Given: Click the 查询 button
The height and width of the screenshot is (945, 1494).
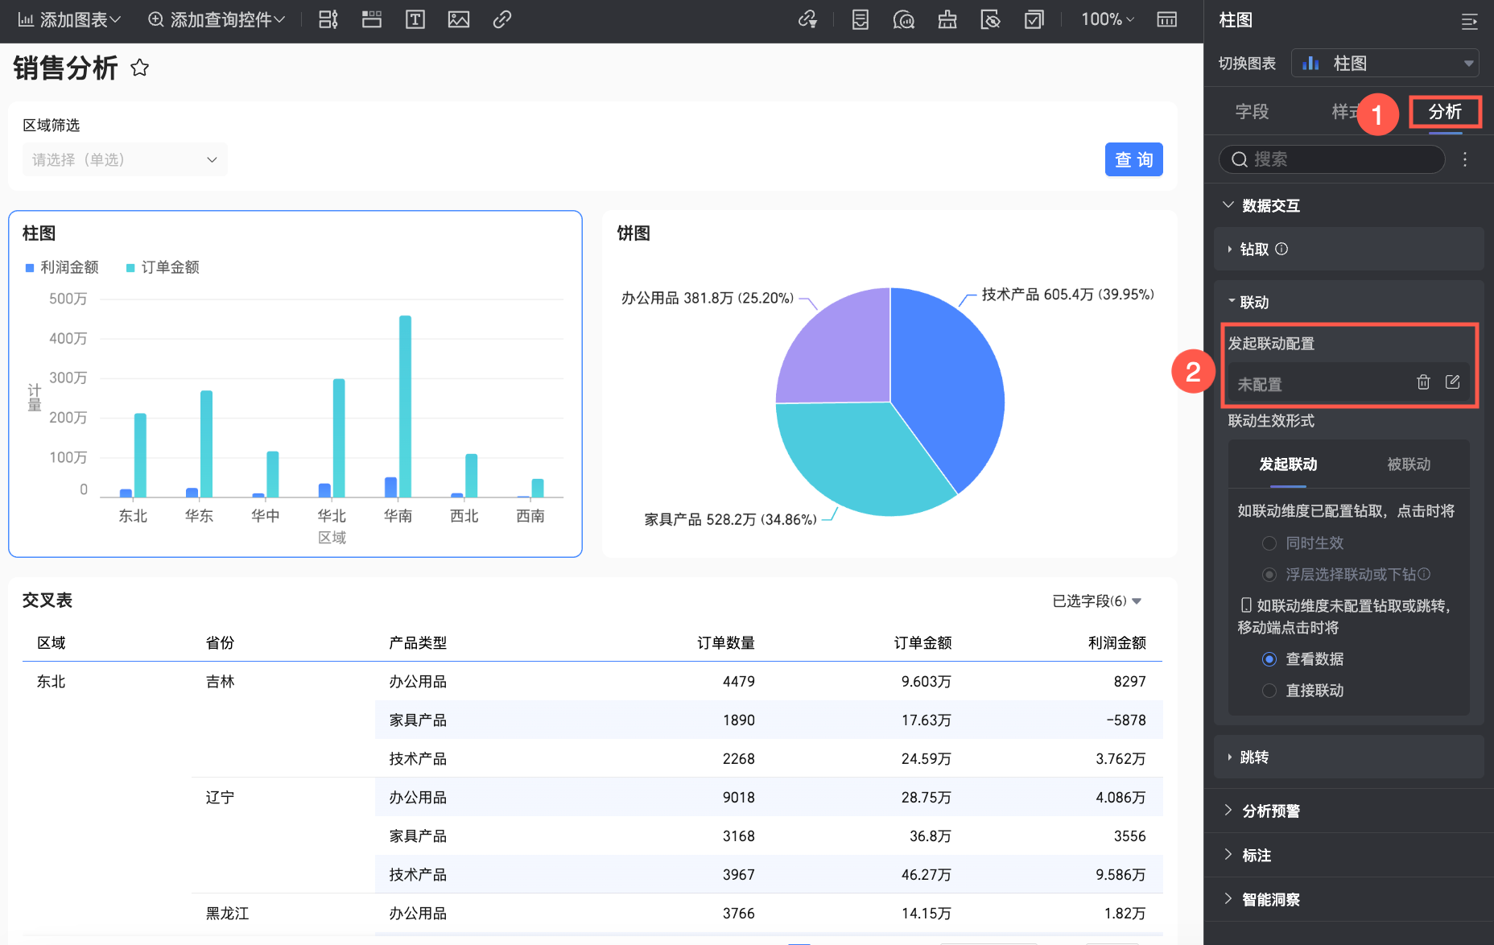Looking at the screenshot, I should click(1133, 159).
